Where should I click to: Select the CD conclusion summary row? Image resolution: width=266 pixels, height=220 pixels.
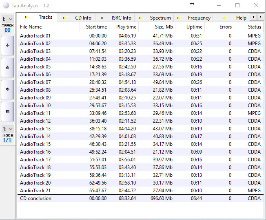140,198
